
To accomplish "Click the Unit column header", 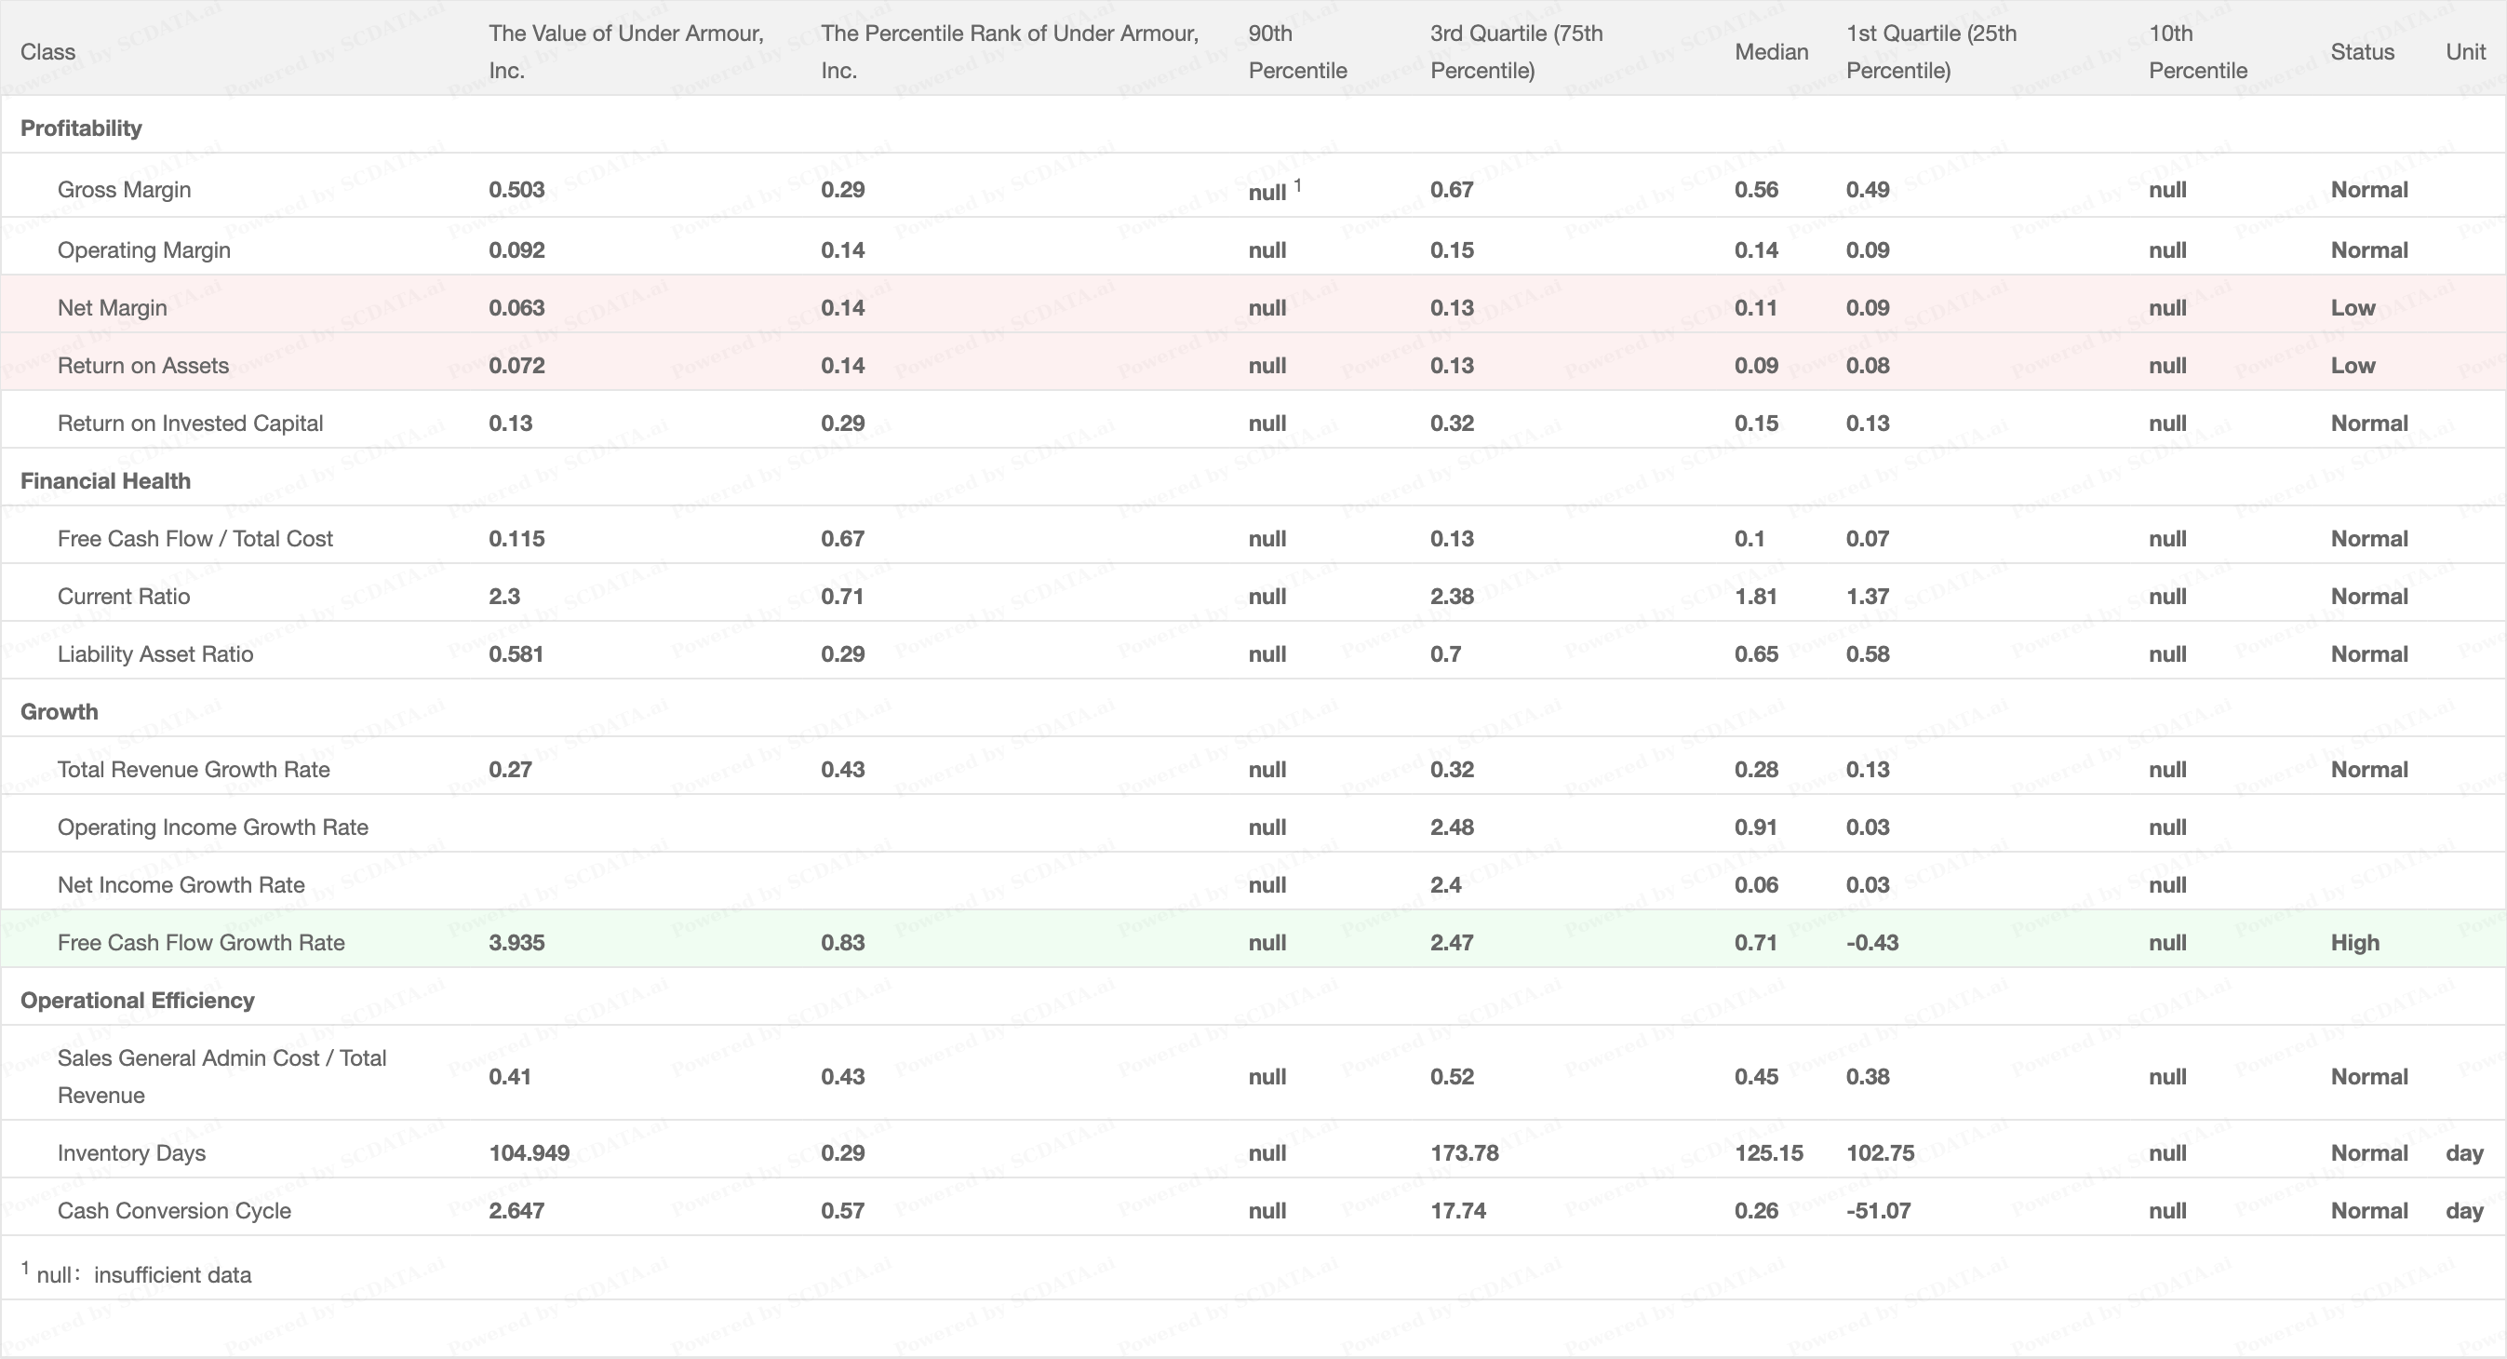I will 2465,51.
